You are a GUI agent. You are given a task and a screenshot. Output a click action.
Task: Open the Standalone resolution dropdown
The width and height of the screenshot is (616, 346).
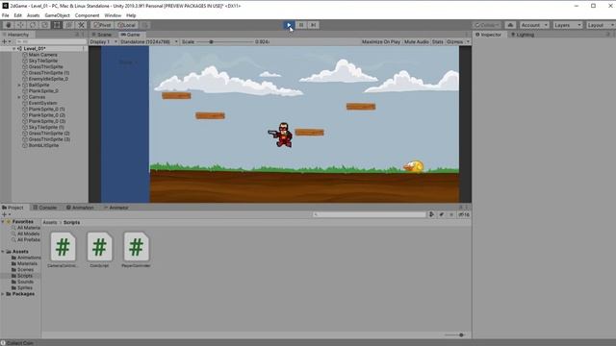pyautogui.click(x=149, y=41)
